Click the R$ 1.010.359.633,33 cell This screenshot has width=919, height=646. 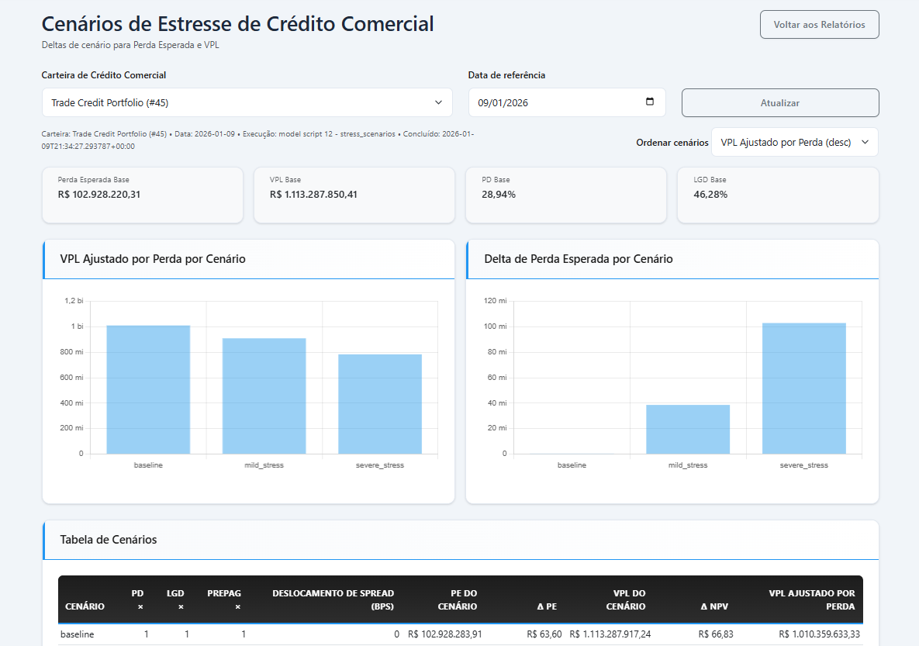(820, 634)
